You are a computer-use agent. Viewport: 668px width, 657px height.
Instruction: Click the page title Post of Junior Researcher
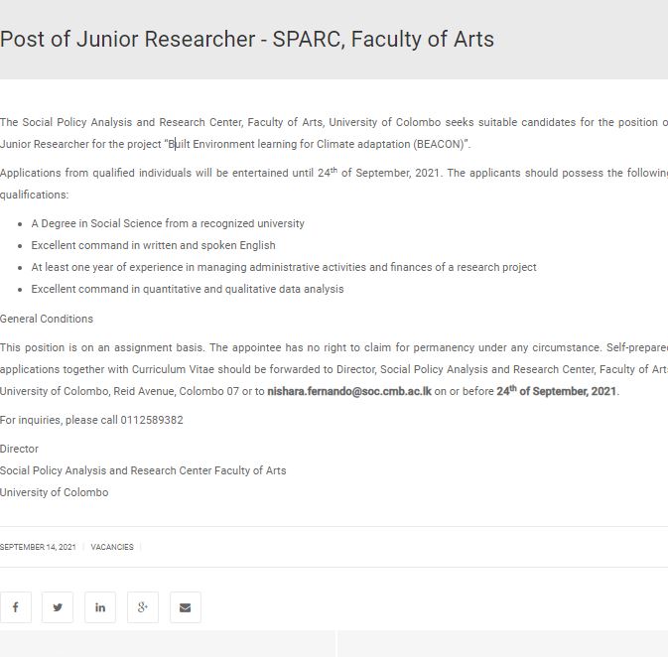(247, 39)
